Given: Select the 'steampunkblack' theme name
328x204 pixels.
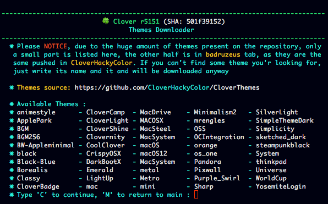Looking at the screenshot, I should [x=283, y=145].
